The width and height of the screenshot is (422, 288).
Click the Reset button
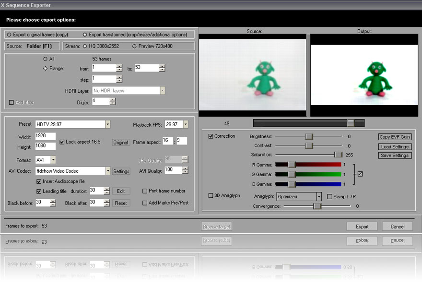coord(121,203)
